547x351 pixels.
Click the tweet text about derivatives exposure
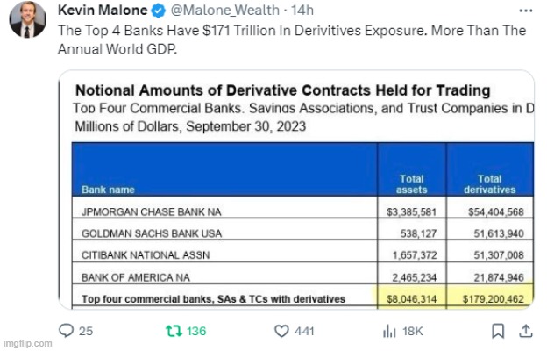pos(291,39)
